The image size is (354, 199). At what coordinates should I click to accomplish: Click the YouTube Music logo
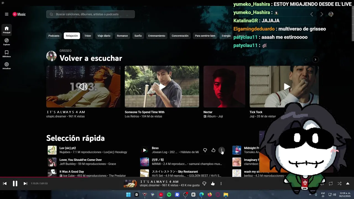point(19,14)
